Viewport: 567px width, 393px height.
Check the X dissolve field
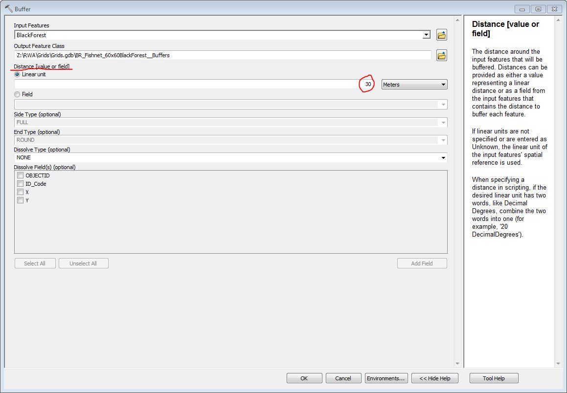[20, 192]
